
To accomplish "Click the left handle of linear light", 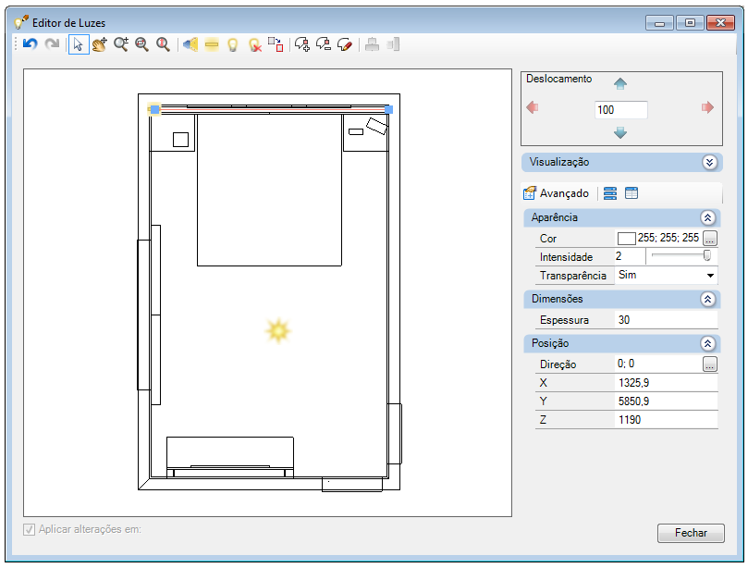I will coord(154,109).
